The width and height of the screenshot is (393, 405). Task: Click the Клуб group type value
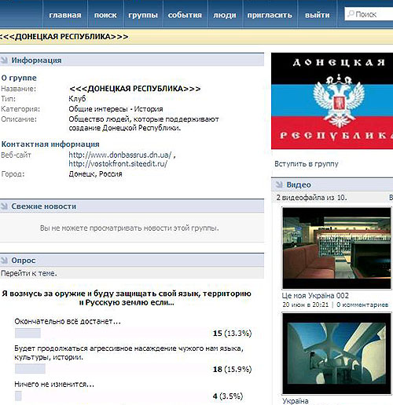[x=77, y=99]
